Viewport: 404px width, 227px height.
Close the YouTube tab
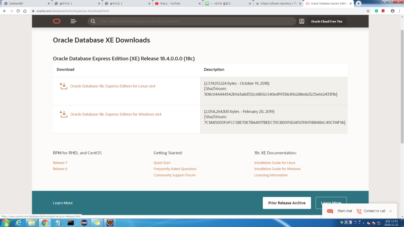click(199, 3)
